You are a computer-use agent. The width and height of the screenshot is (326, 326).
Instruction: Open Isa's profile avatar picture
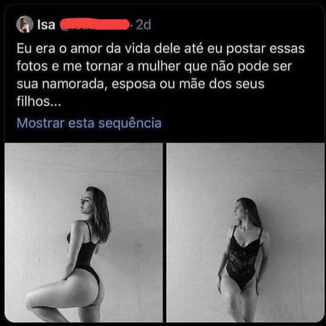coord(25,24)
